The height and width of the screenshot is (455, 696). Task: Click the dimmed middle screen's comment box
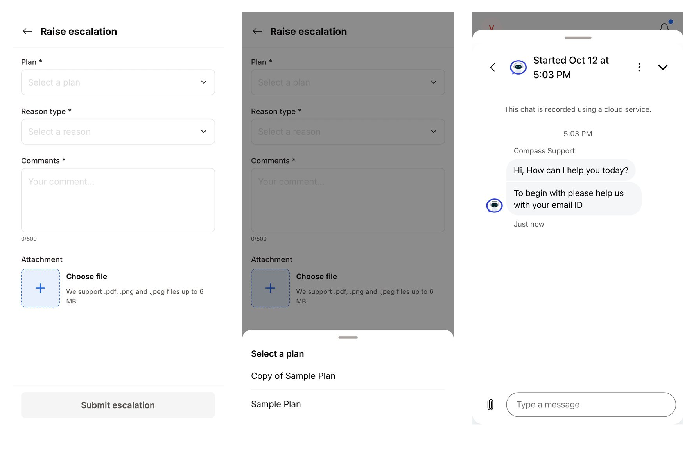[x=348, y=200]
